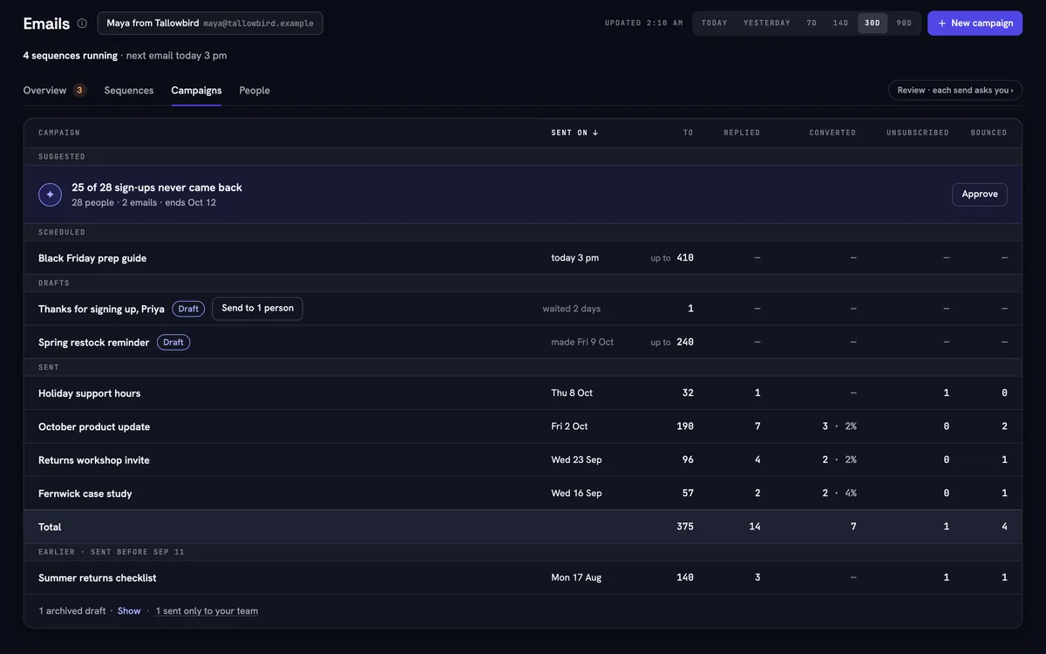1046x654 pixels.
Task: Click the Fri 2 Oct sent date
Action: (569, 427)
